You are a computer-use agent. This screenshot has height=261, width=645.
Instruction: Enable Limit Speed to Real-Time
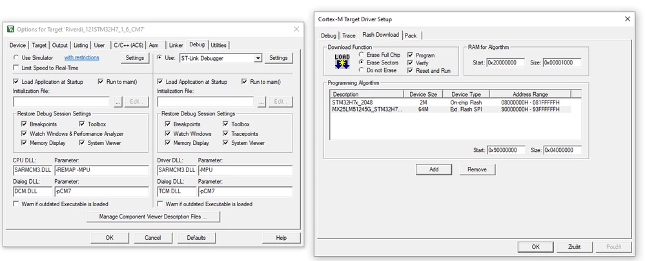(x=16, y=68)
